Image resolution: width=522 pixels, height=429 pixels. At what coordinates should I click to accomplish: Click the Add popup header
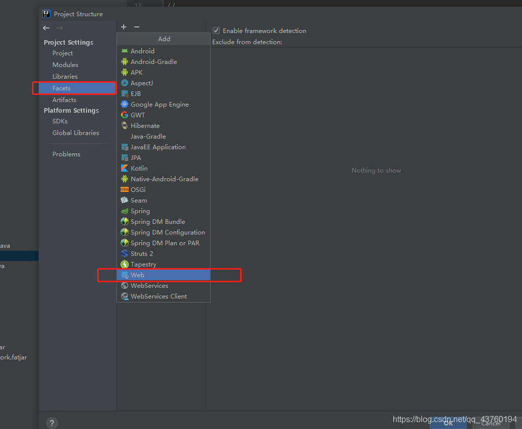point(164,39)
